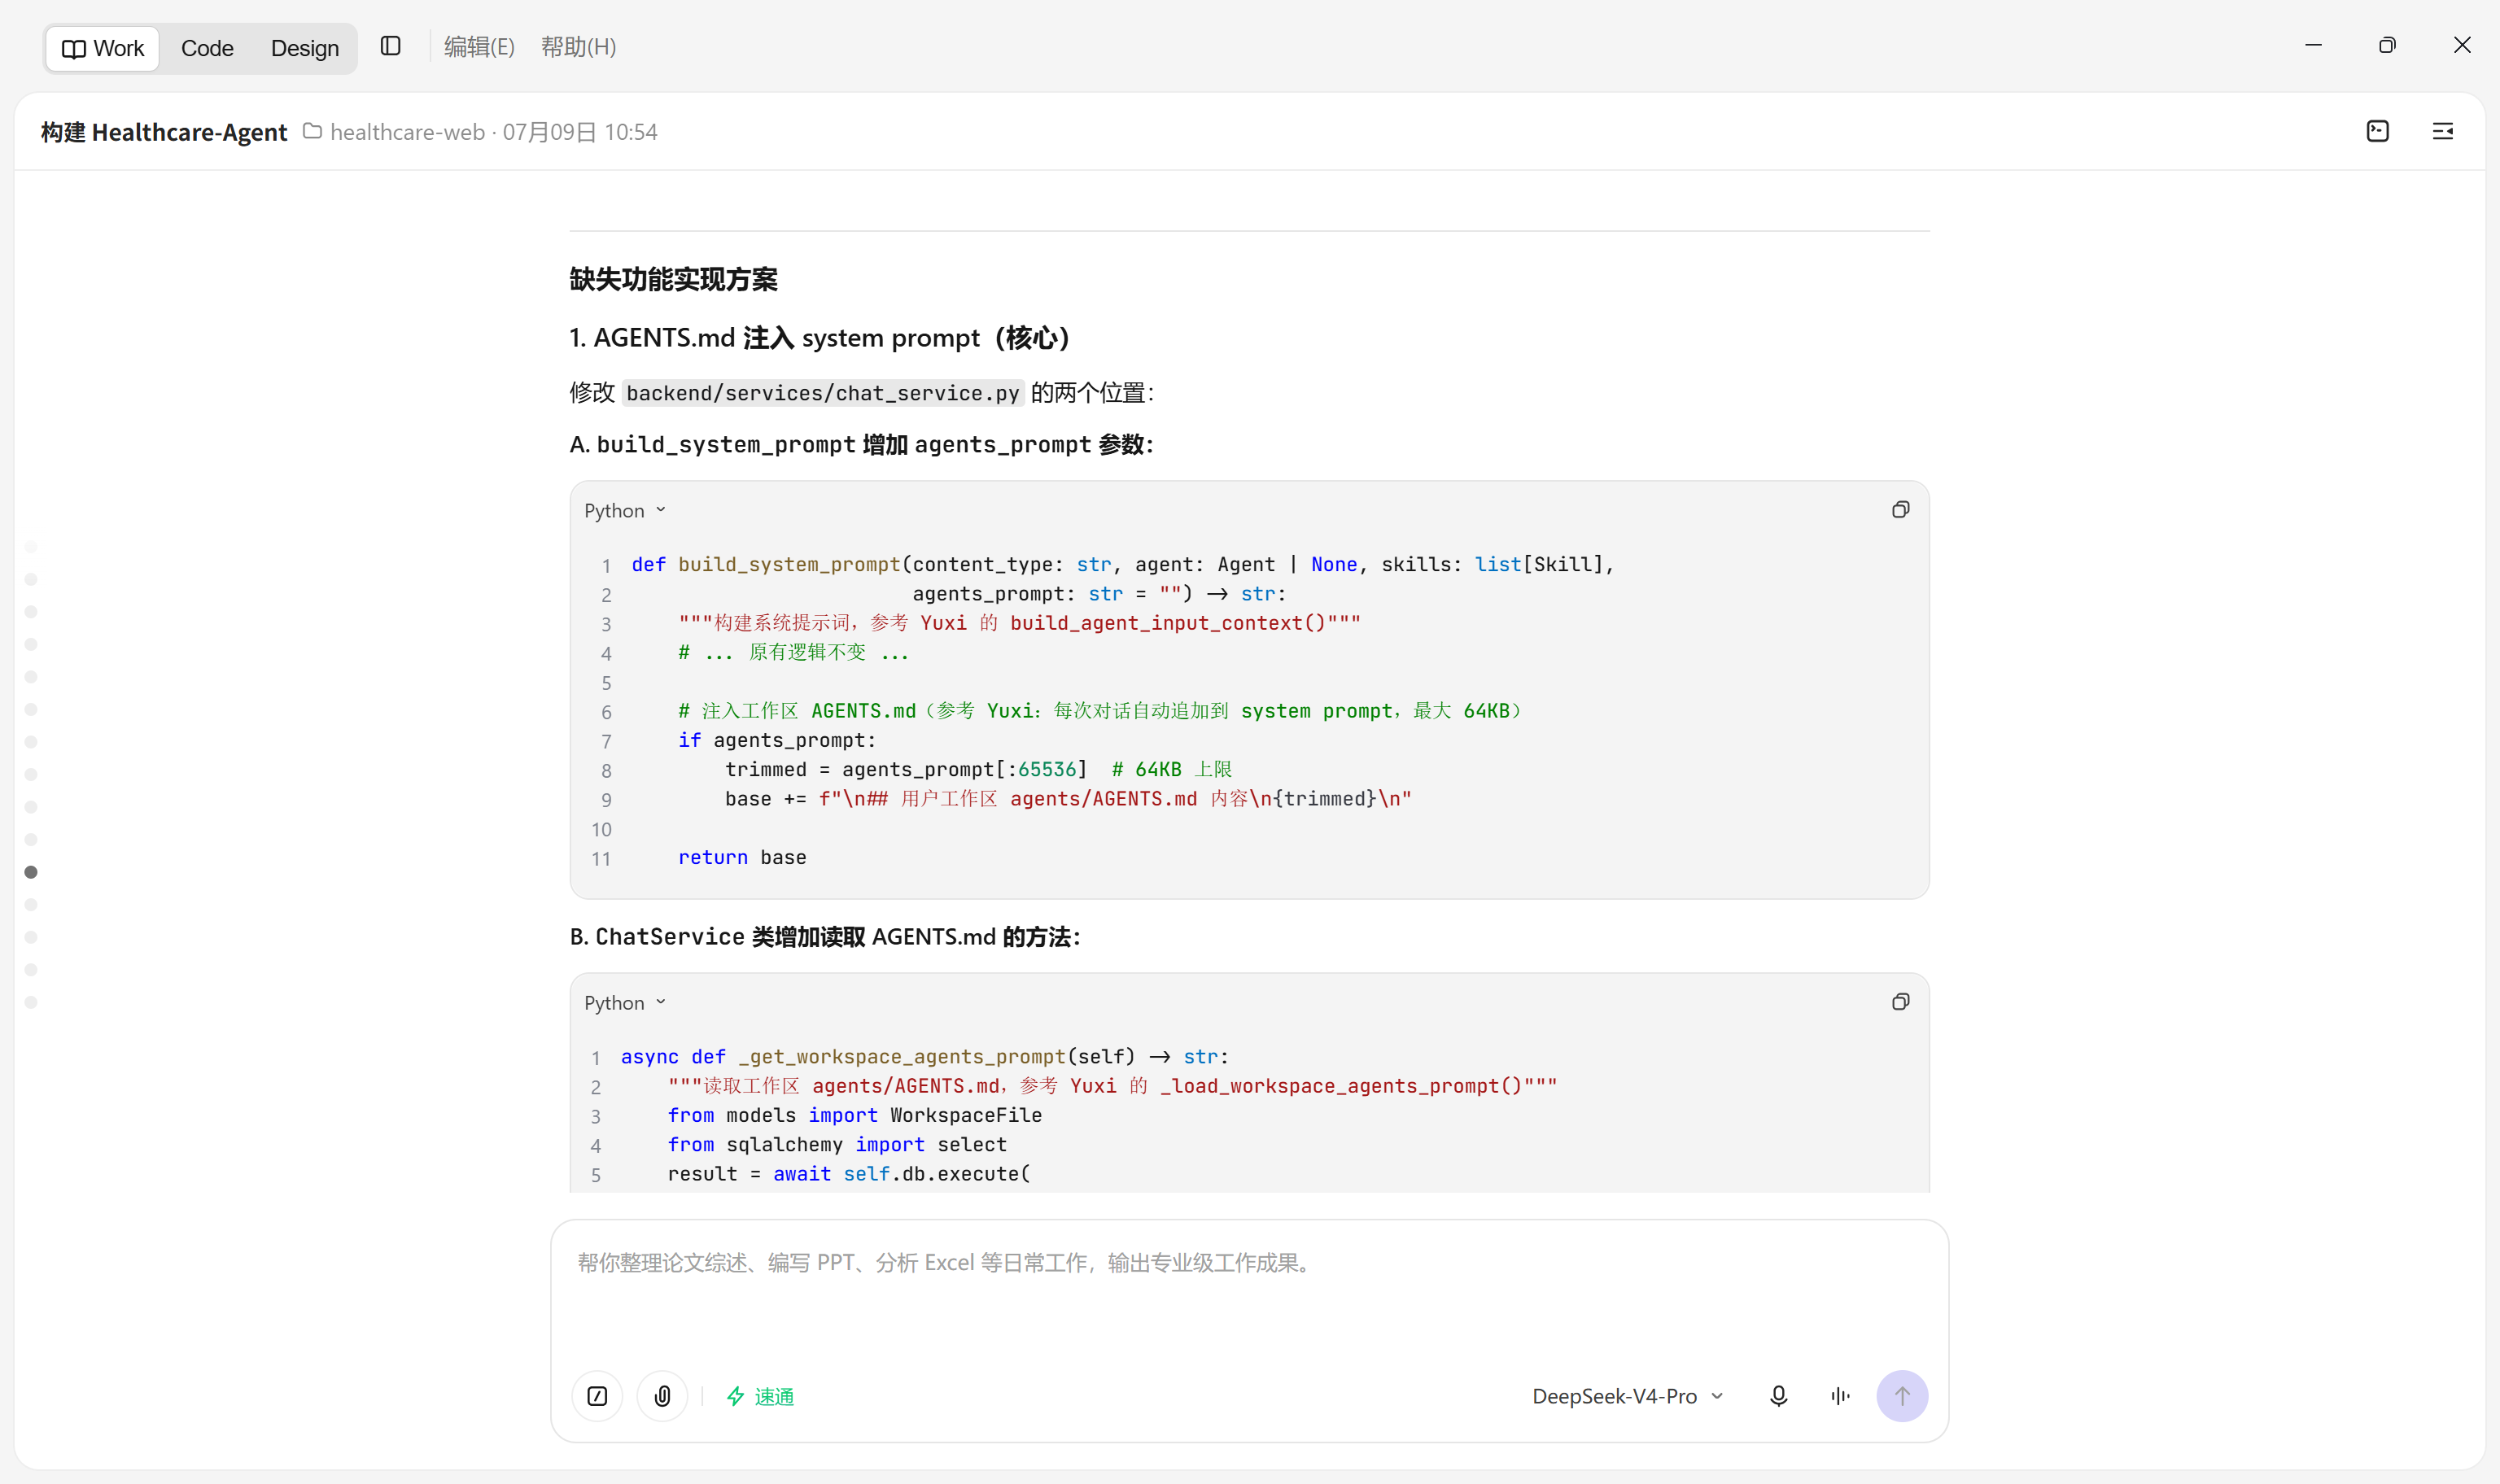Open the 帮助(H) menu

[578, 47]
